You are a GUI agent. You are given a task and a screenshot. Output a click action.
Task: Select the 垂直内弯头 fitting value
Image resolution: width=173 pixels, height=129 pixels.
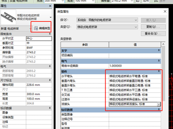[135, 81]
